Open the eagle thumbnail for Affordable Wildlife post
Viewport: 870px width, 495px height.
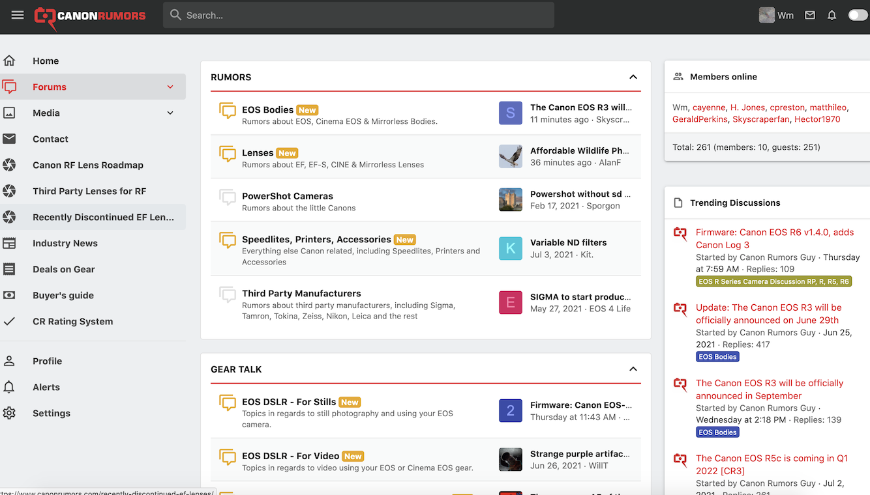511,156
